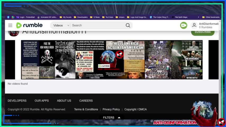Open the Logo And Image So... folder
The image size is (226, 127).
(x=137, y=17)
